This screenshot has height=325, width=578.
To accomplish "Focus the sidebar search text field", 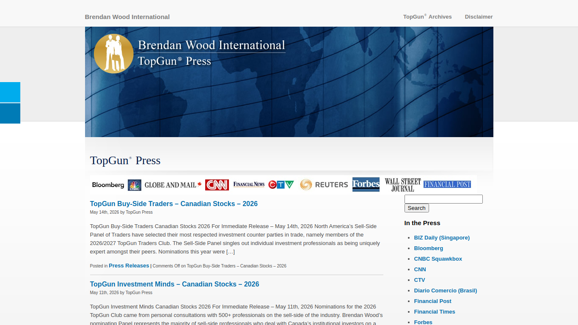I will click(443, 199).
